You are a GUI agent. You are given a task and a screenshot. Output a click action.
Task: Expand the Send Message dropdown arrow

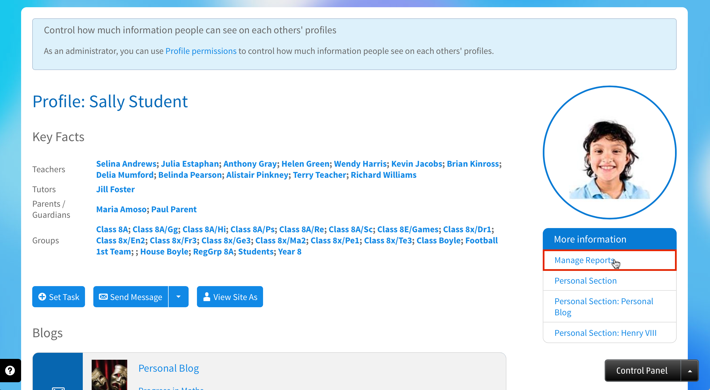[x=179, y=297]
